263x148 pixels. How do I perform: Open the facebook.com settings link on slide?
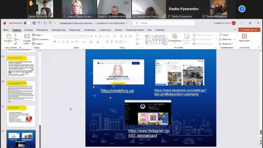click(x=180, y=92)
